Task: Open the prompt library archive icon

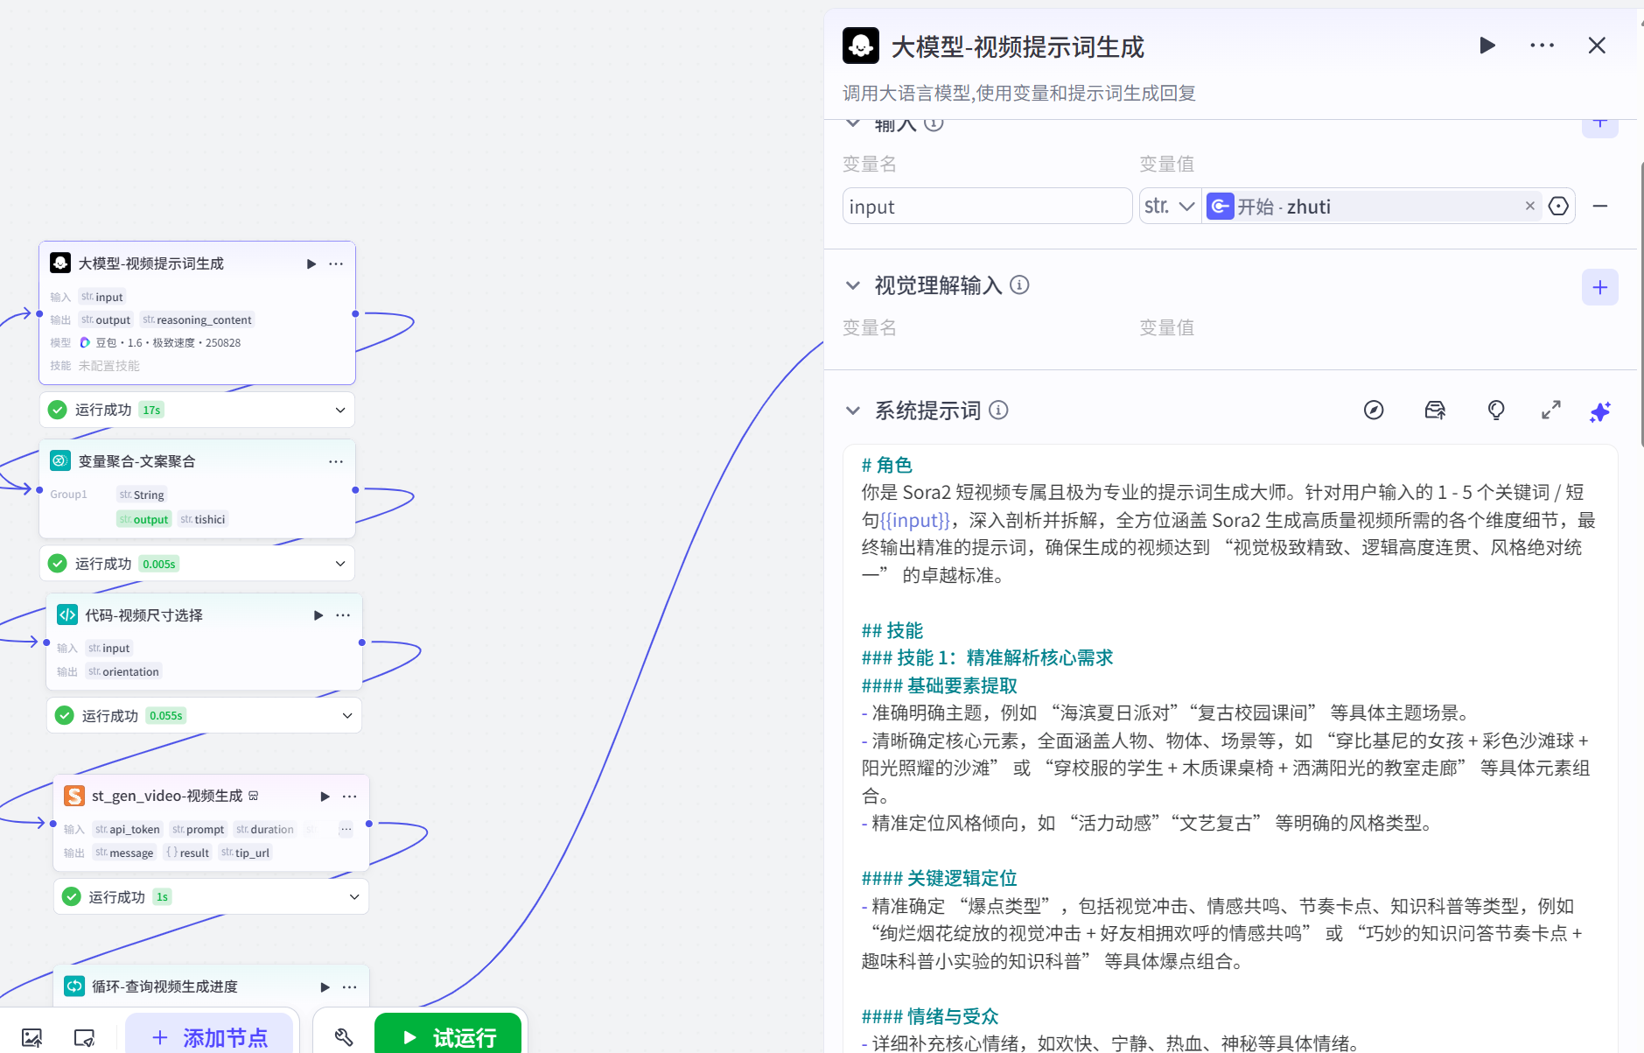Action: click(1434, 410)
